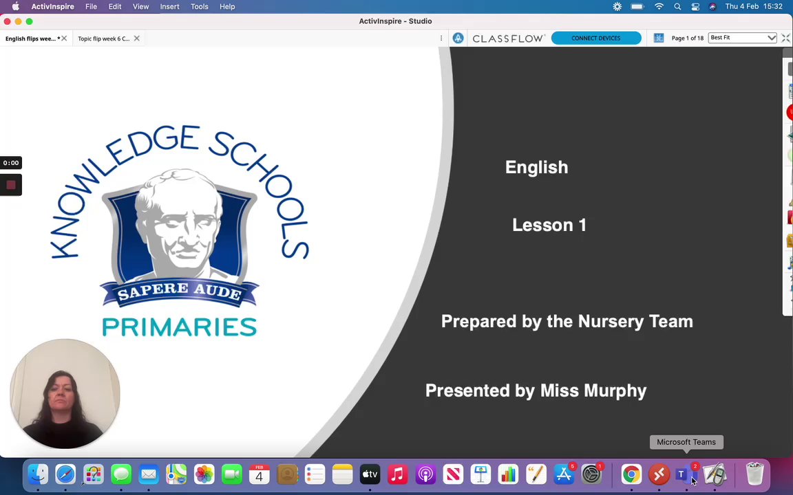The image size is (793, 495).
Task: Open Photos from the dock
Action: click(204, 474)
